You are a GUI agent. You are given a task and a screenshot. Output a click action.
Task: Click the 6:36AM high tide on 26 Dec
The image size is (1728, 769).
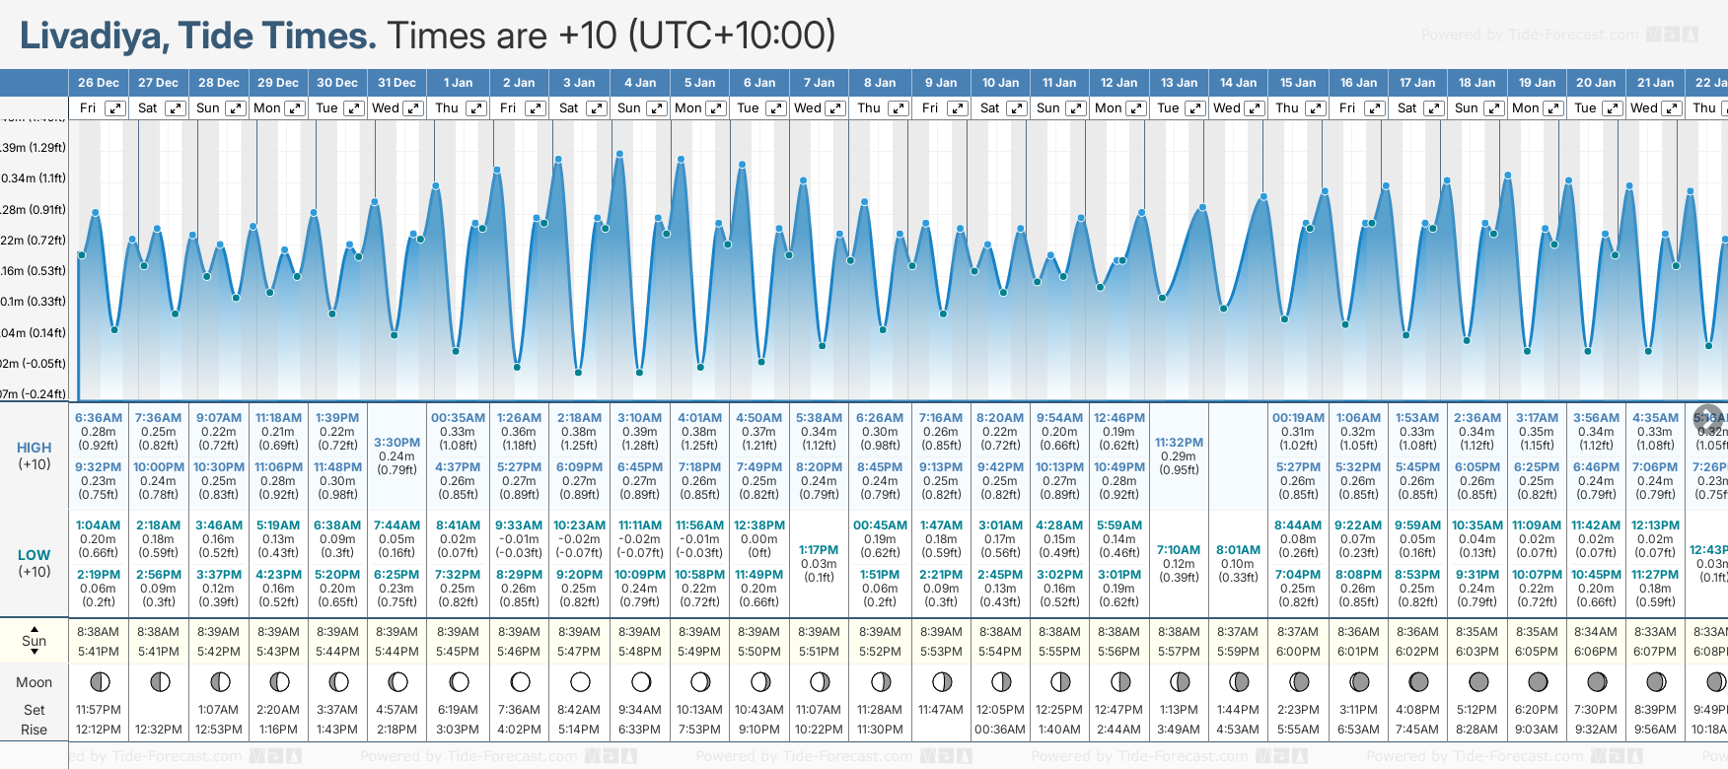(x=99, y=418)
